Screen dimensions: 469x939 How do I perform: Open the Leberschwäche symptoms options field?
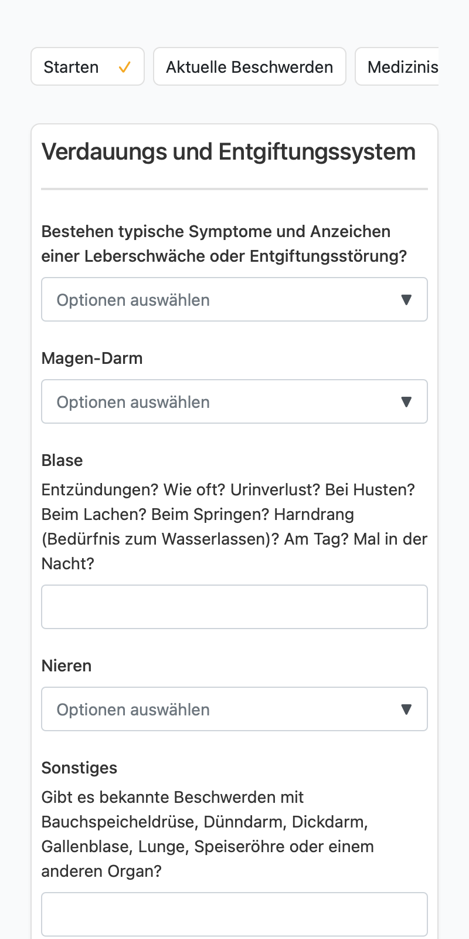(x=235, y=299)
